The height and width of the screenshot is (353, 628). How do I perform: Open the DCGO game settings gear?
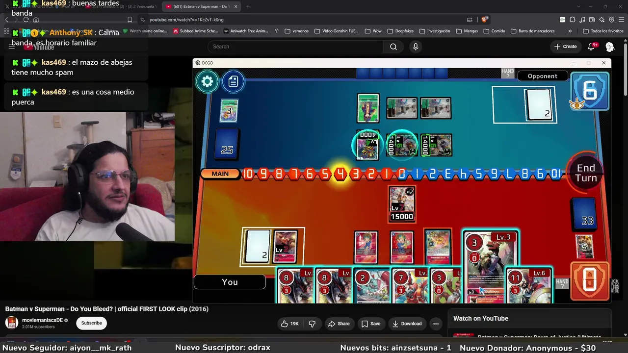pos(207,81)
